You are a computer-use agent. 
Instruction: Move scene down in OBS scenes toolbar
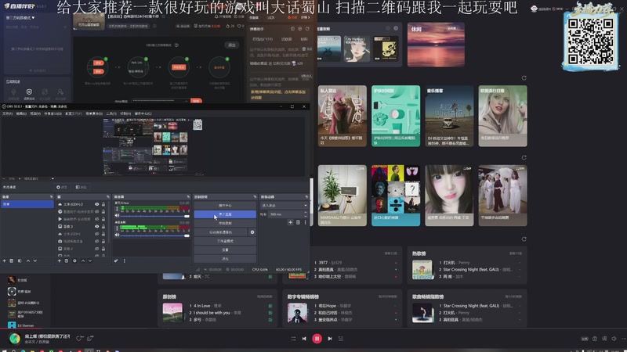35,261
